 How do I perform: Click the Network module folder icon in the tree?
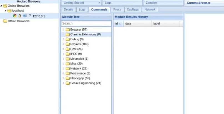tap(67, 68)
